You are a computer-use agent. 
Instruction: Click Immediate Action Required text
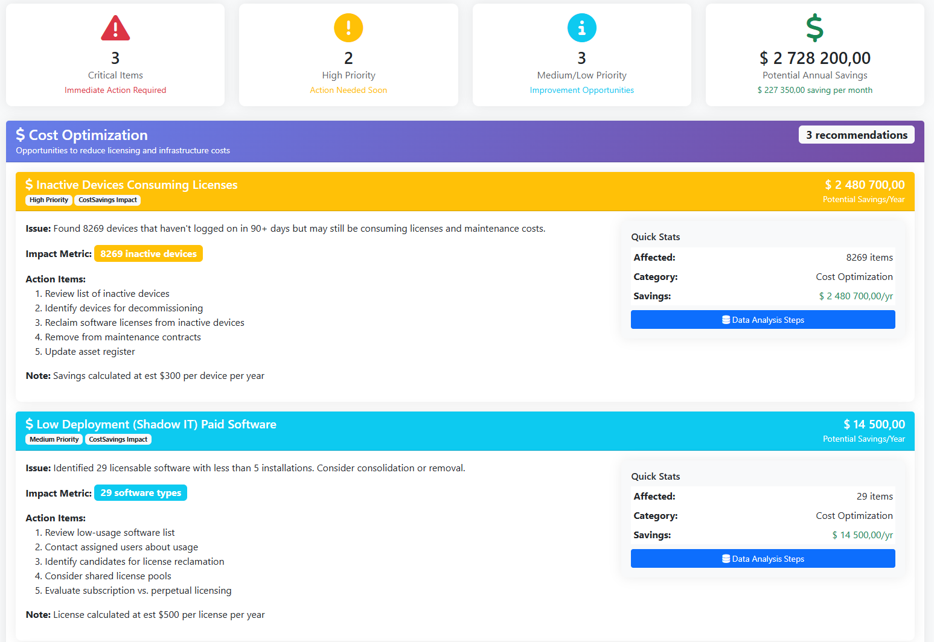pyautogui.click(x=115, y=90)
